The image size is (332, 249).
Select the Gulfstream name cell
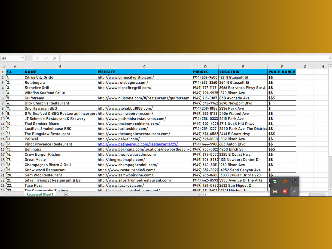60,98
